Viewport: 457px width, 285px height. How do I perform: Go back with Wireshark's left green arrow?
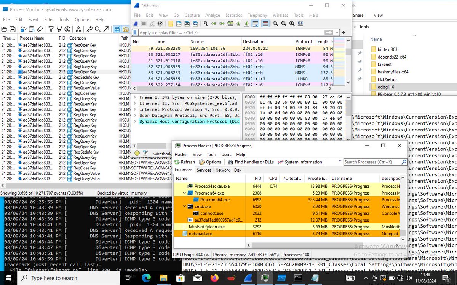(214, 24)
